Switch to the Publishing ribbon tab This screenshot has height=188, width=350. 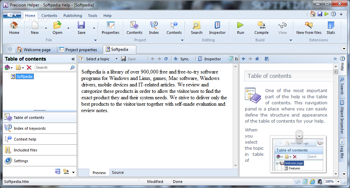[73, 16]
